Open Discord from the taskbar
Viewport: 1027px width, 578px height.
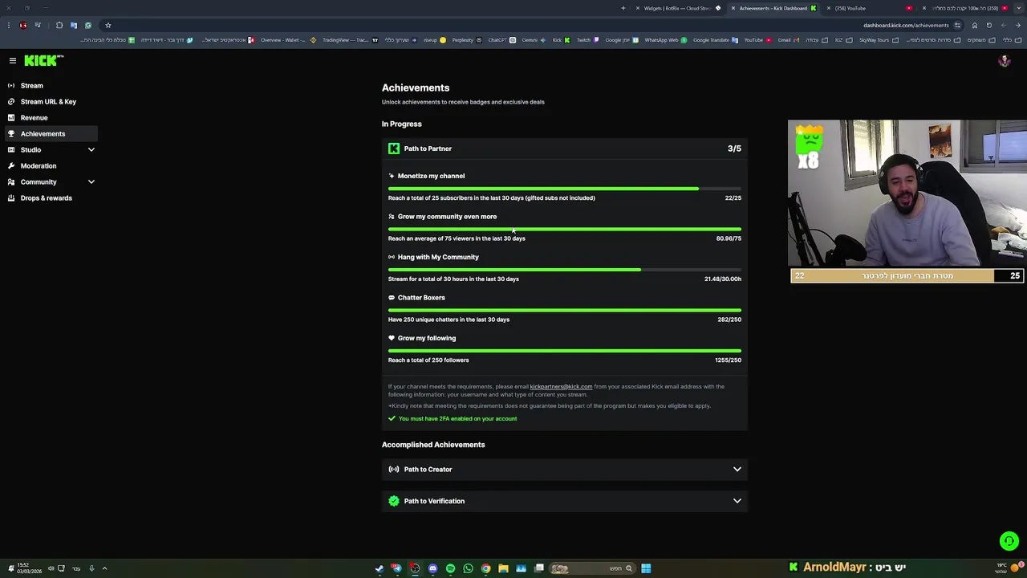click(x=432, y=568)
